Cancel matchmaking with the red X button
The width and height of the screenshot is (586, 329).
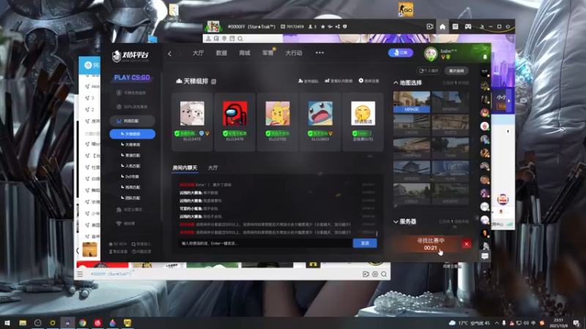(x=467, y=244)
